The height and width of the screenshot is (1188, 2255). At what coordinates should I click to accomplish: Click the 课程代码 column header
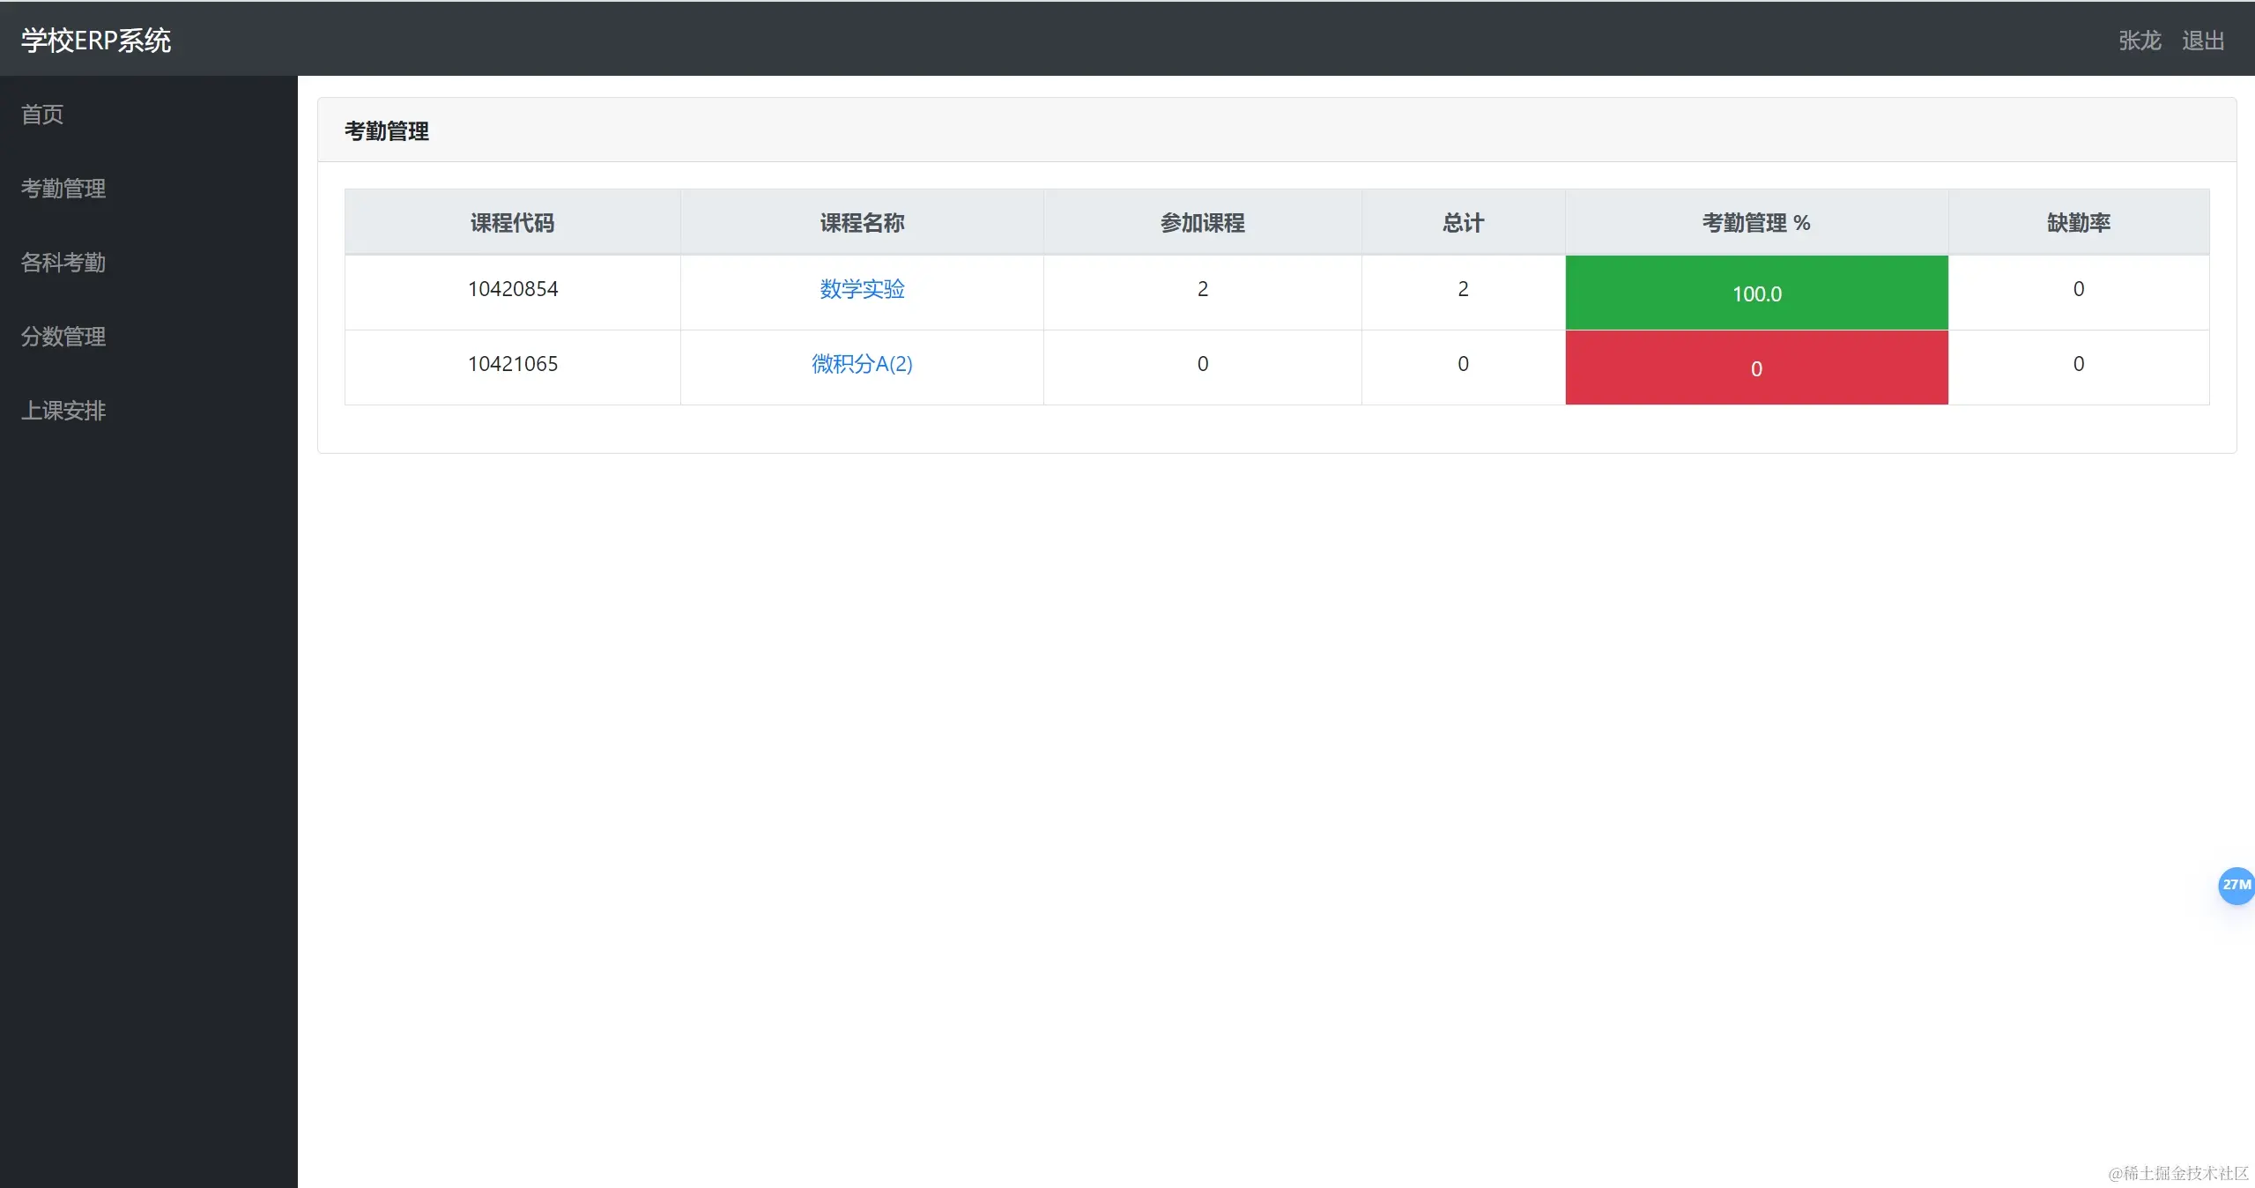click(512, 223)
